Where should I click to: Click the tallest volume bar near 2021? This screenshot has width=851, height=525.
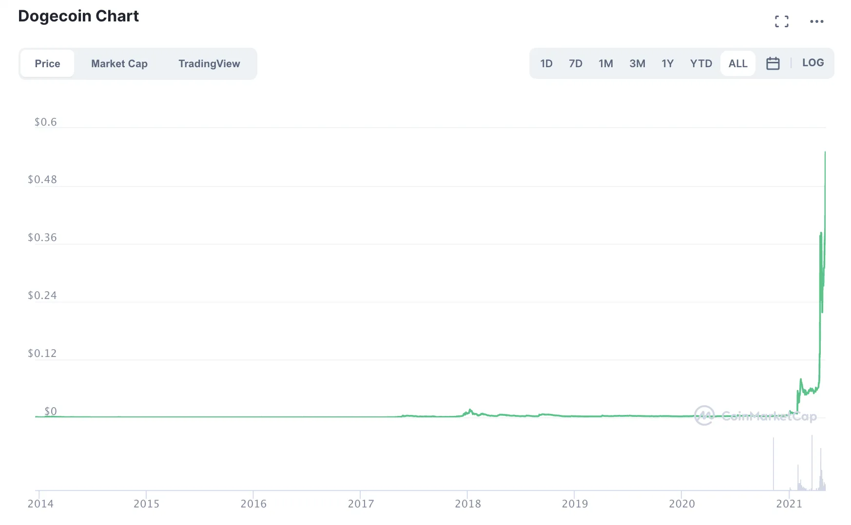click(x=812, y=463)
